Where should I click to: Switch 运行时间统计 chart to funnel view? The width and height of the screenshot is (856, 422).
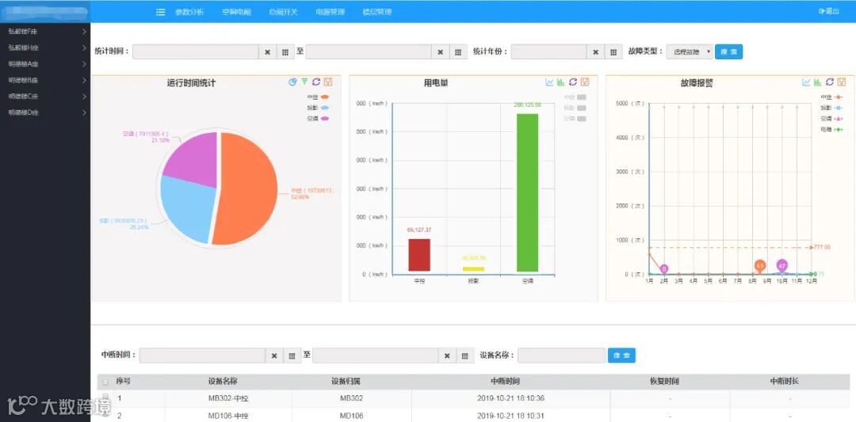[304, 82]
